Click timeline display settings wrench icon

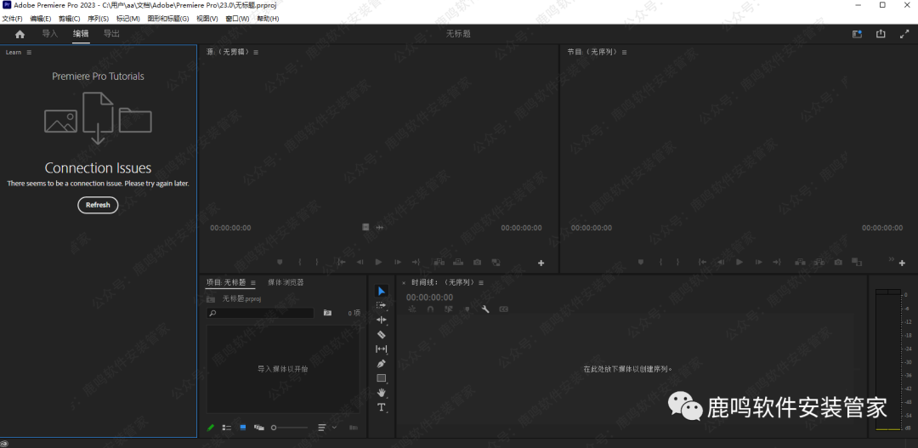point(485,309)
